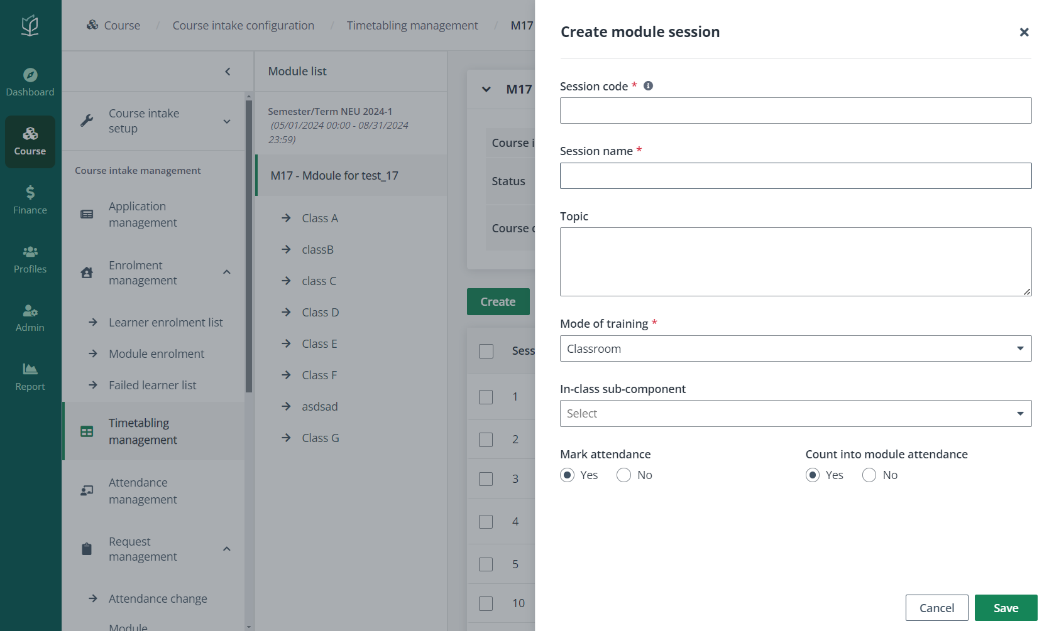Click the Request management clipboard icon

[x=87, y=549]
